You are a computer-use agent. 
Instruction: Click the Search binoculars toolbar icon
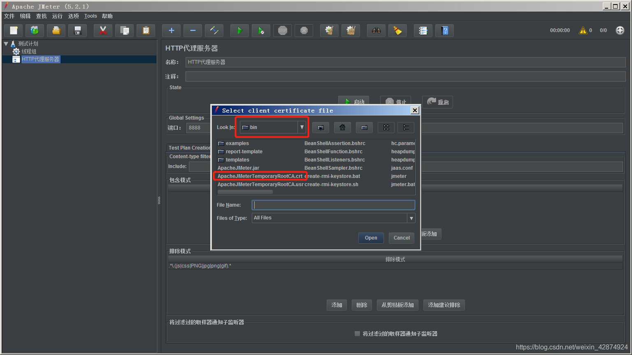[x=376, y=30]
